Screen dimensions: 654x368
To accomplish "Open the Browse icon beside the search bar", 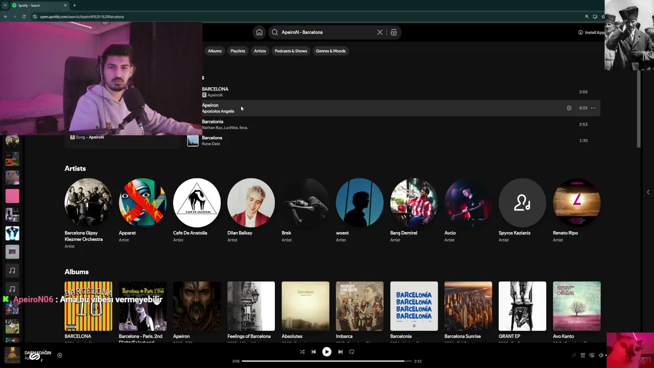I will click(x=393, y=32).
